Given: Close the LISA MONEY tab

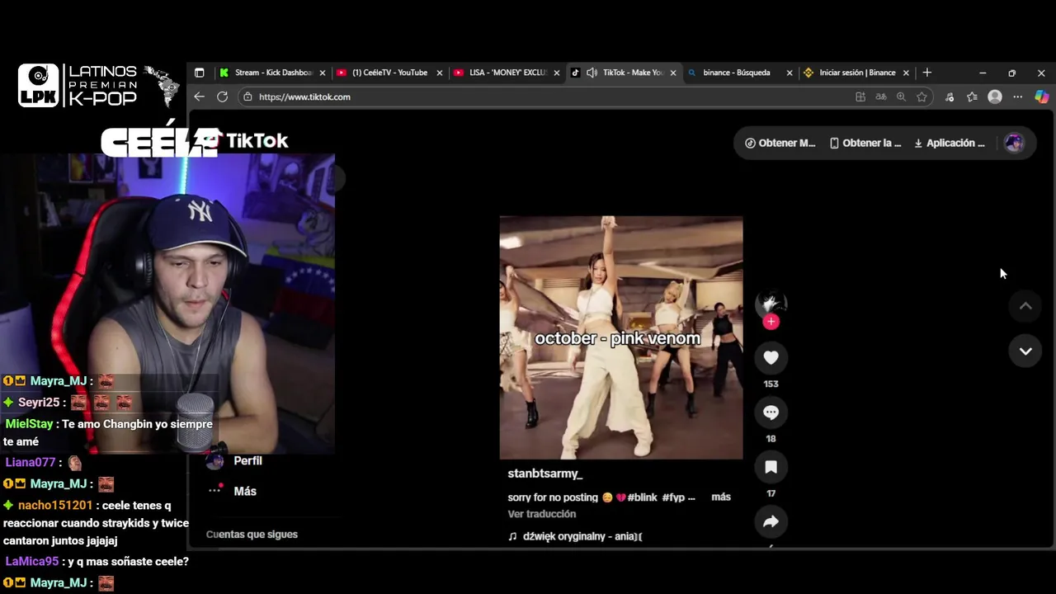Looking at the screenshot, I should 557,73.
